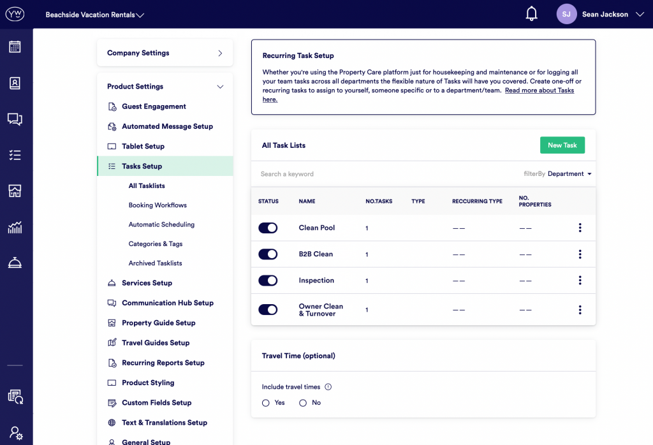
Task: Open the user settings gear sidebar icon
Action: (15, 433)
